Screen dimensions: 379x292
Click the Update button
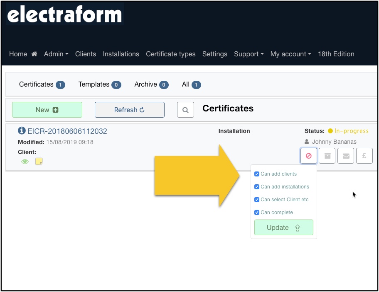284,227
